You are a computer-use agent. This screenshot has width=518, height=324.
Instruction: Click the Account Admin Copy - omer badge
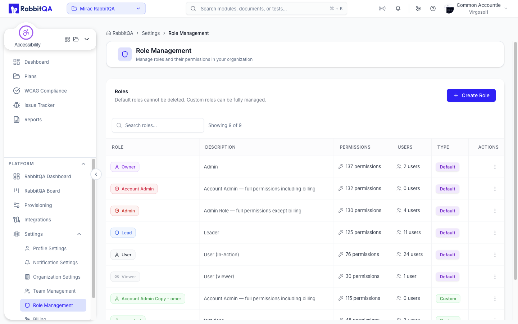[x=148, y=299]
